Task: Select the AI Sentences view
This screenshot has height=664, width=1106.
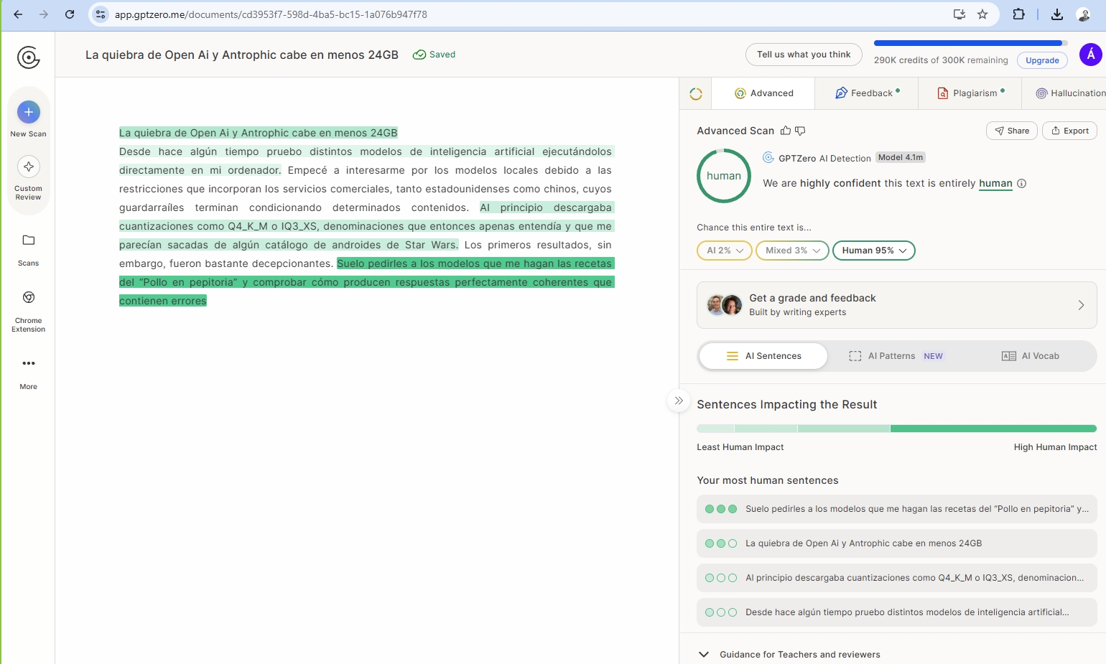Action: (x=763, y=356)
